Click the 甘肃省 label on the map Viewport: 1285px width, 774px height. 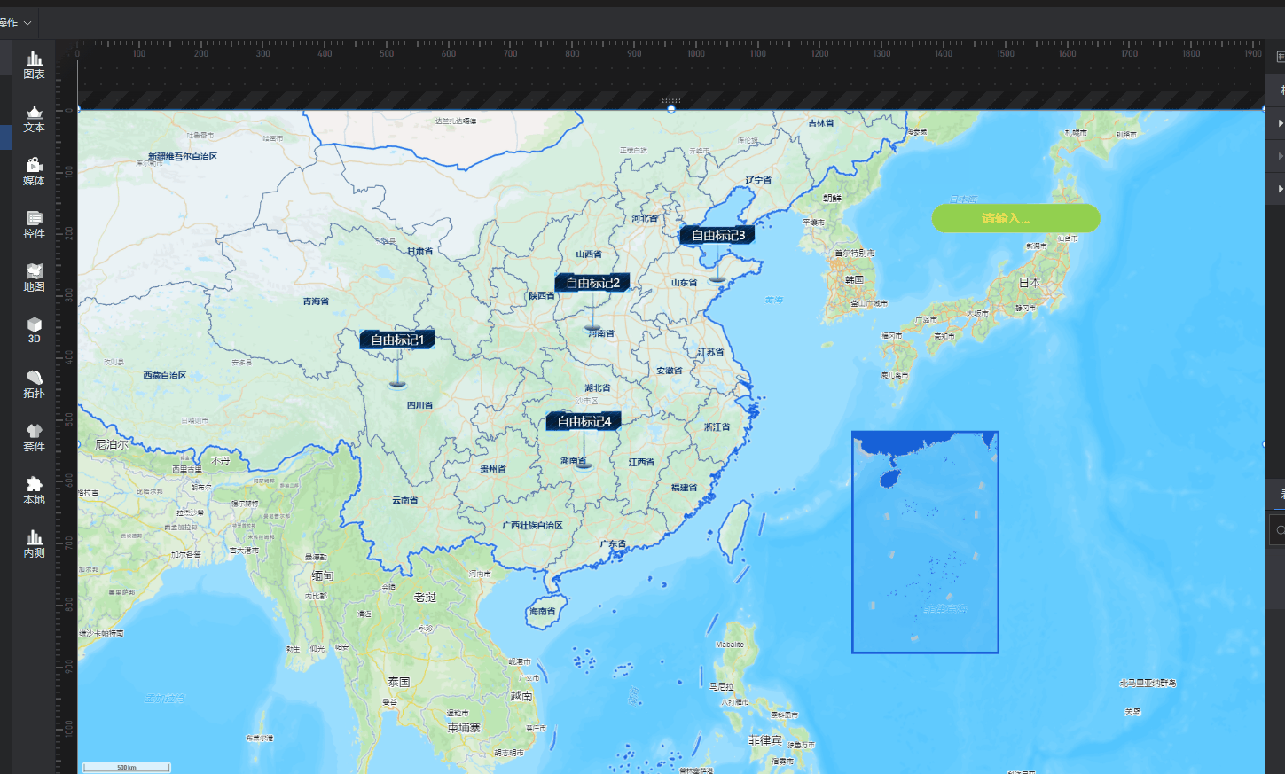420,252
